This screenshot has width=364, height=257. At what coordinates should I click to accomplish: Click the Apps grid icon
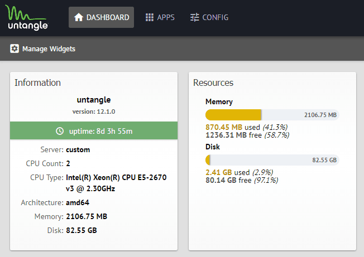point(150,17)
